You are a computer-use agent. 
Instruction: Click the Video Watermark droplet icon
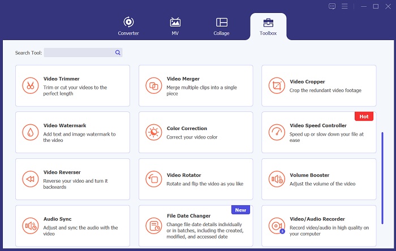tap(30, 132)
